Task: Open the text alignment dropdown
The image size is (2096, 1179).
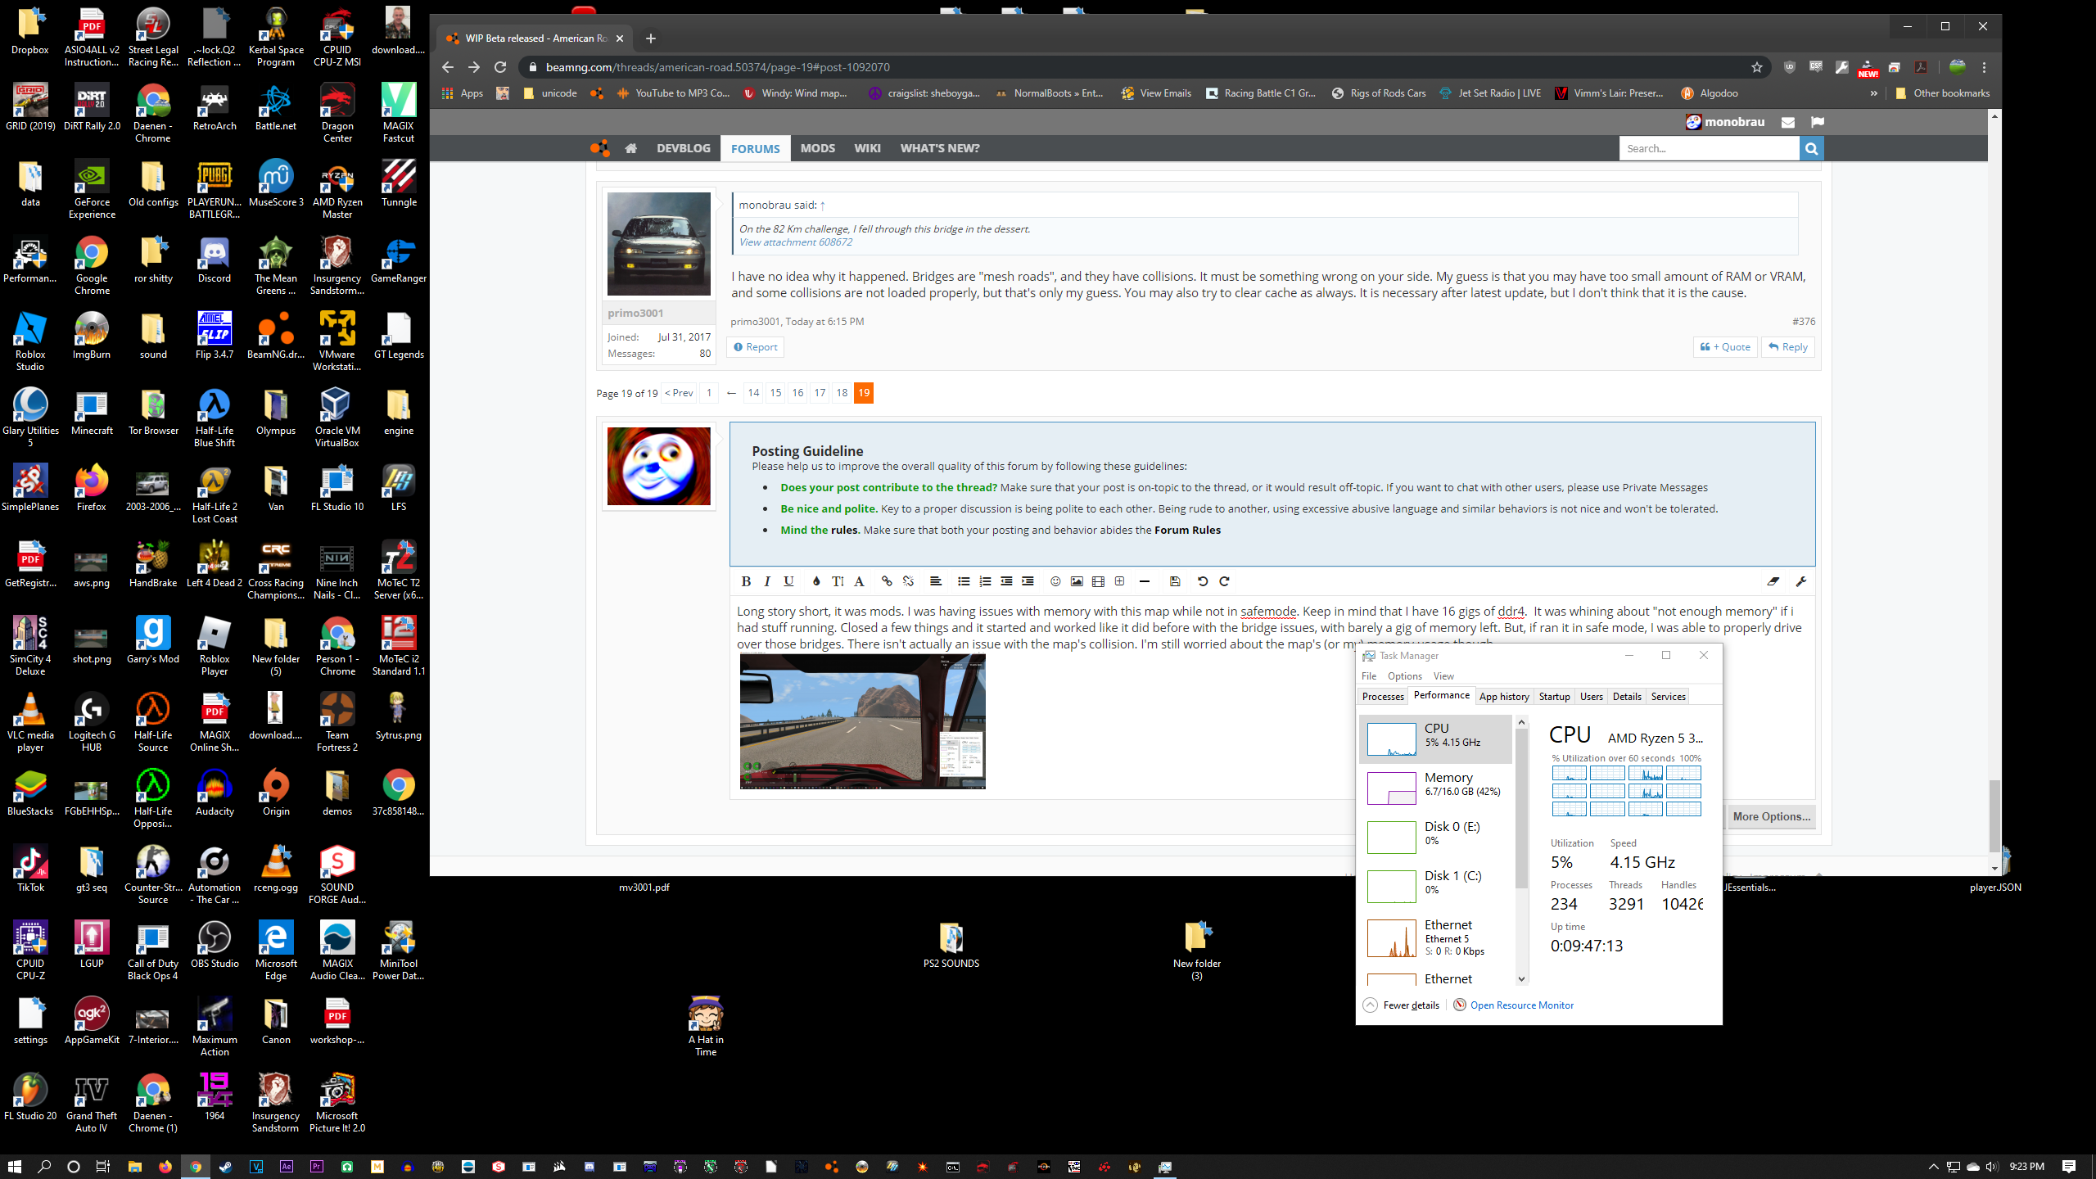Action: 936,581
